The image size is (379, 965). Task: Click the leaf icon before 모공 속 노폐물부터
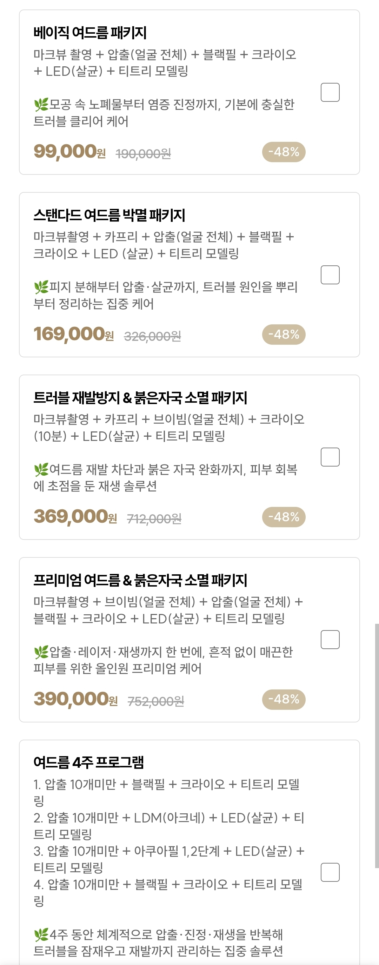click(41, 105)
